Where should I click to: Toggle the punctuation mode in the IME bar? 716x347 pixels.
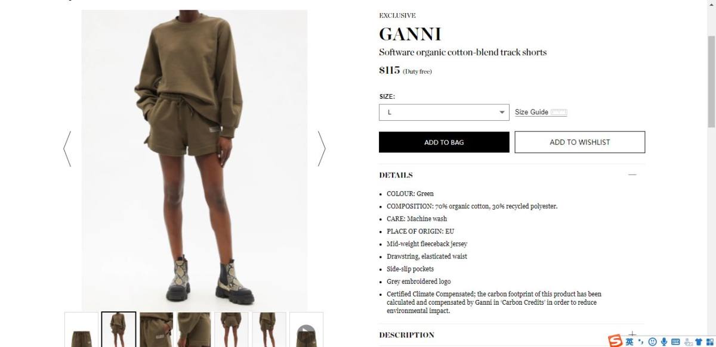click(641, 342)
